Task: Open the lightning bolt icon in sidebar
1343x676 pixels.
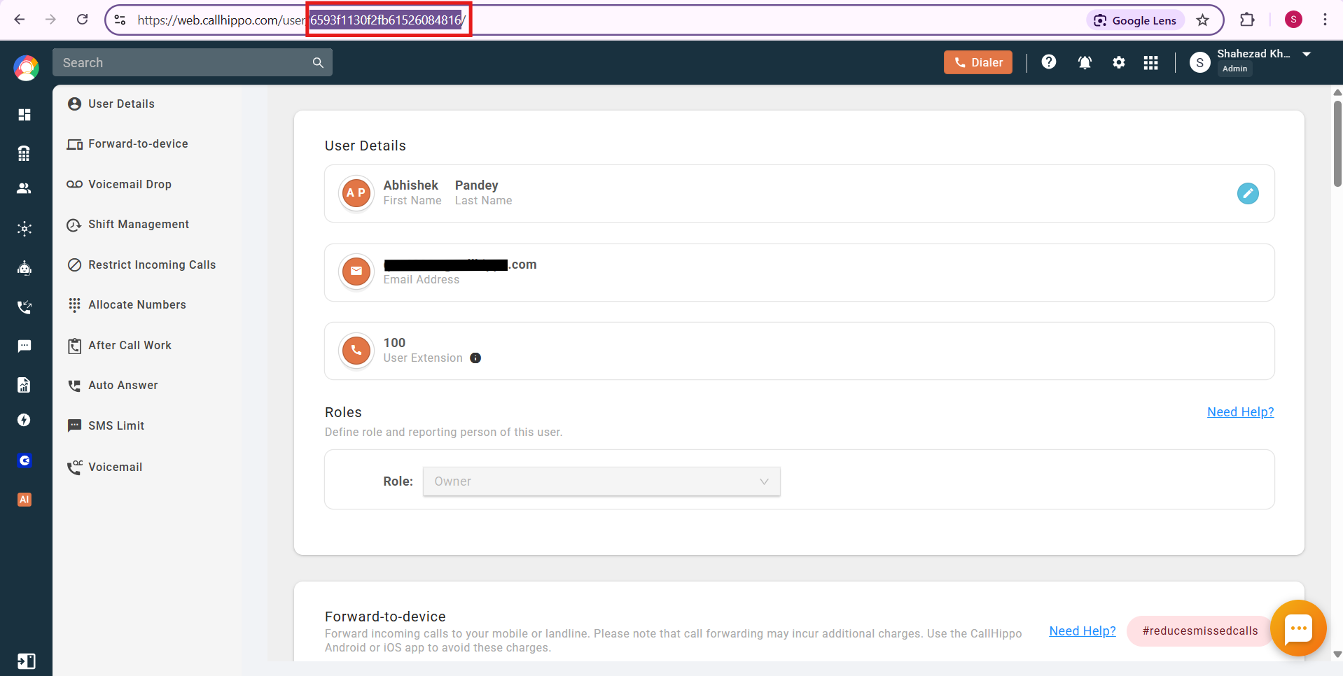Action: click(x=25, y=420)
